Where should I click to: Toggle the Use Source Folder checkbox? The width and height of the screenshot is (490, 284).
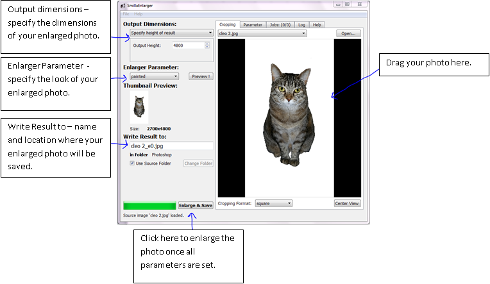click(x=132, y=163)
